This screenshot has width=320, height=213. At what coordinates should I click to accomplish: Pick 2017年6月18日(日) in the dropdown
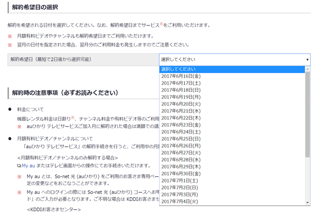(181, 90)
